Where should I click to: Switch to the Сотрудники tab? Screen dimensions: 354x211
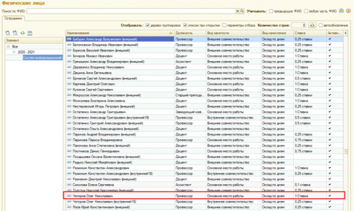pyautogui.click(x=13, y=19)
